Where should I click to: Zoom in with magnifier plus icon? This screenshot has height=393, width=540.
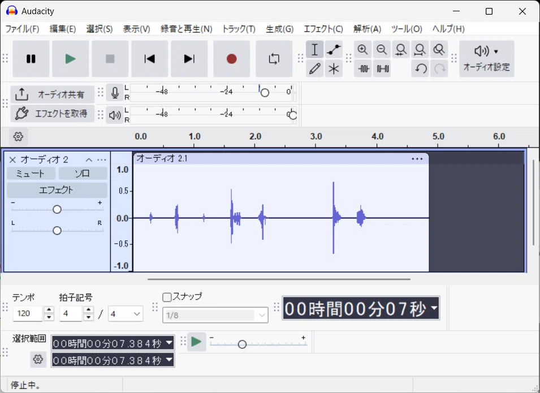(x=362, y=50)
